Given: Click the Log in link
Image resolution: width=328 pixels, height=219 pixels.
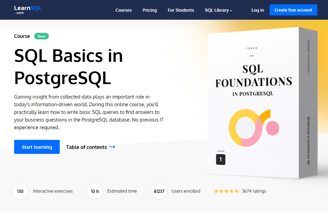Looking at the screenshot, I should coord(257,10).
